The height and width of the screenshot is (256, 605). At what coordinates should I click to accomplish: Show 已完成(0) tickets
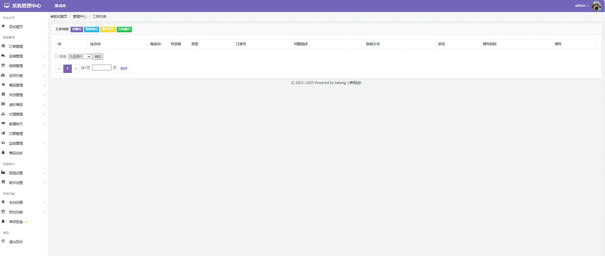tap(124, 29)
